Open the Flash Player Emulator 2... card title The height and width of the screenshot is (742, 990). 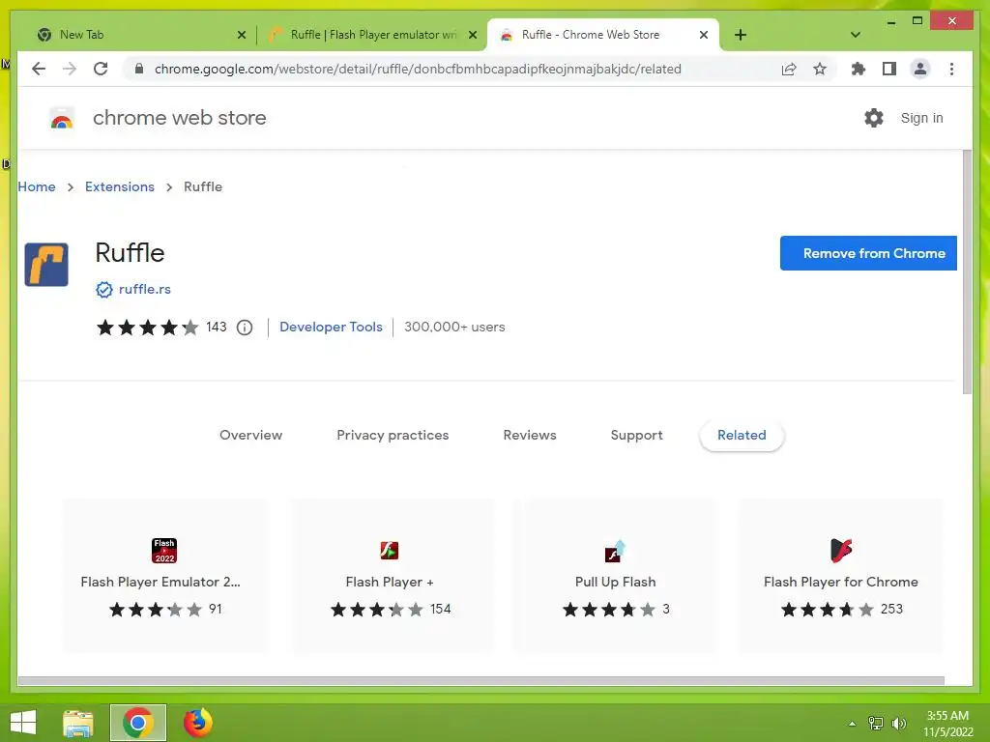[x=160, y=582]
